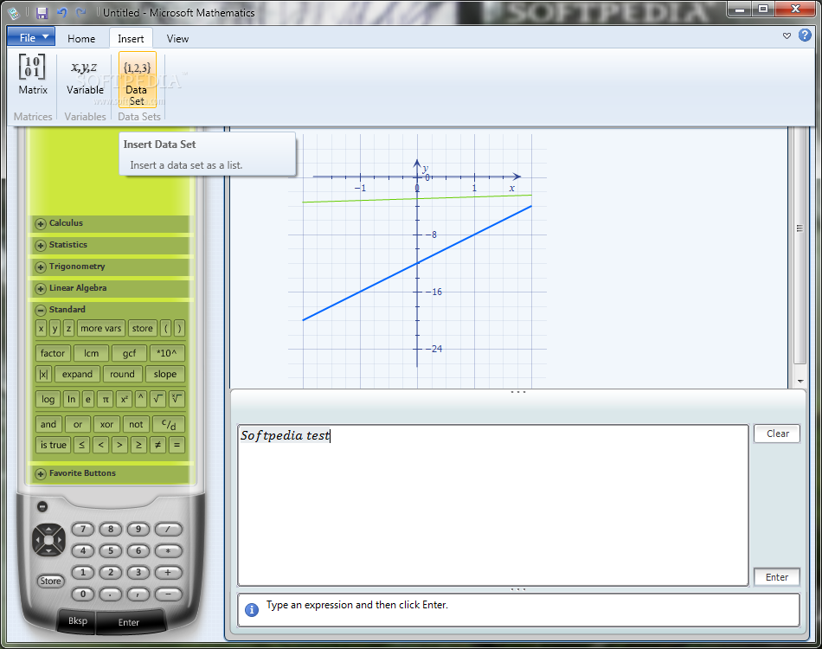Image resolution: width=822 pixels, height=649 pixels.
Task: Click the fraction c/d button
Action: click(168, 424)
